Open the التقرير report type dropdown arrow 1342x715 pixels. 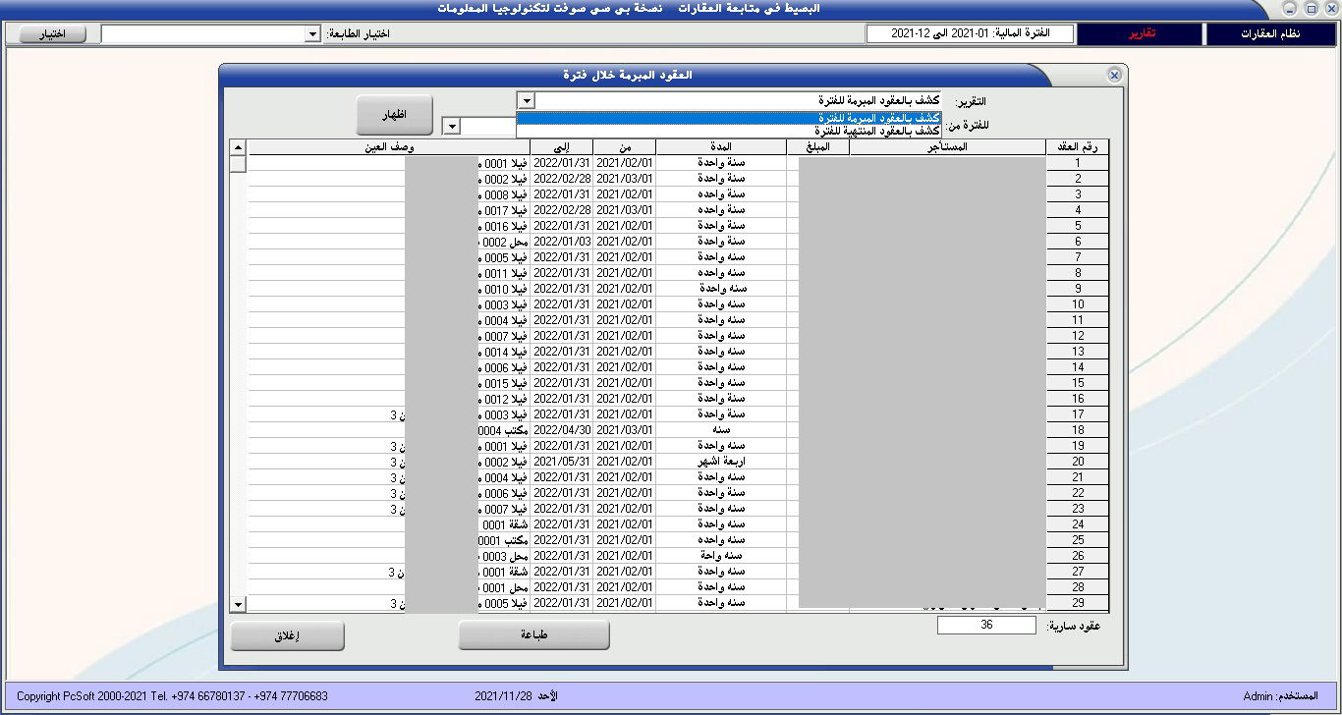(x=526, y=101)
